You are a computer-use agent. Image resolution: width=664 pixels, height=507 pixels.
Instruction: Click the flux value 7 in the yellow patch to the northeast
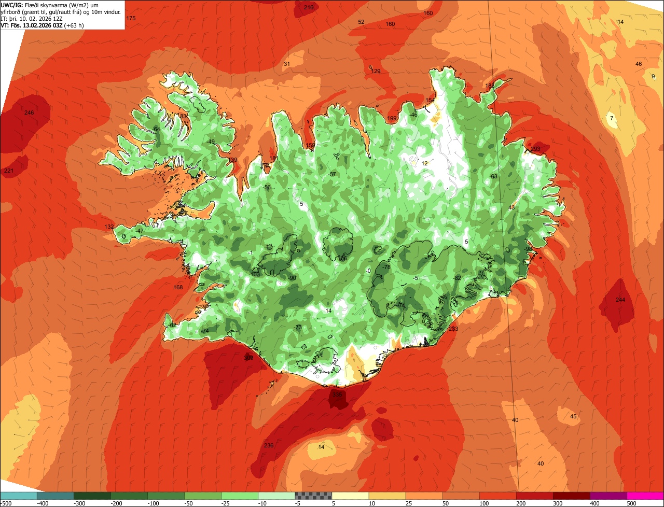pos(612,118)
